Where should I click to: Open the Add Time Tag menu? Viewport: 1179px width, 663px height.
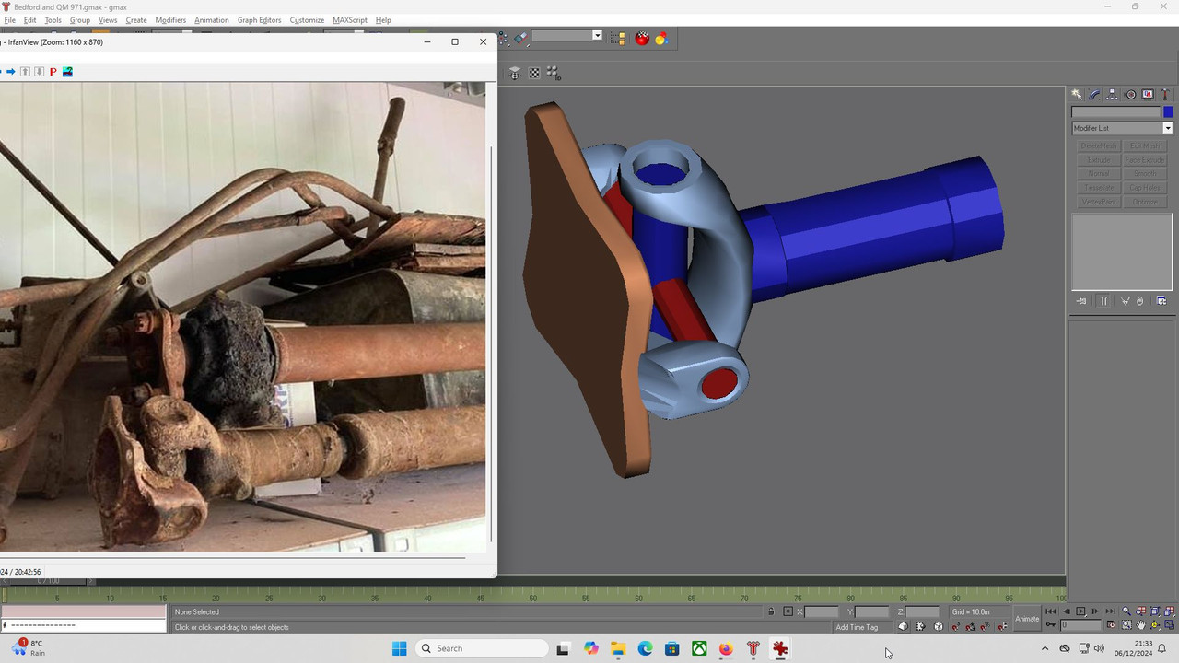pos(857,627)
